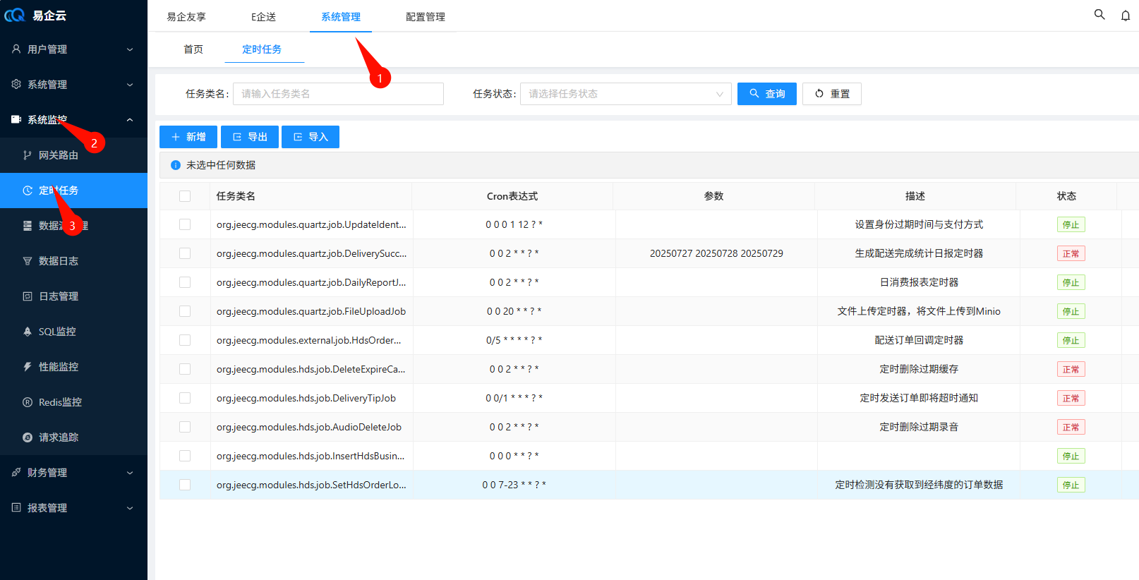Click the 数据日志 filter icon
Viewport: 1139px width, 580px height.
28,260
